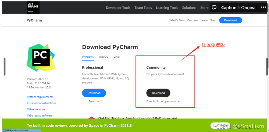Click the Original overlay button
The image size is (269, 132).
coord(249,8)
